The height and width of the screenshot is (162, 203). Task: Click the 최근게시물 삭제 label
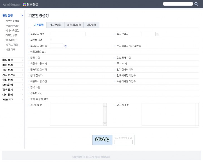tap(39, 64)
